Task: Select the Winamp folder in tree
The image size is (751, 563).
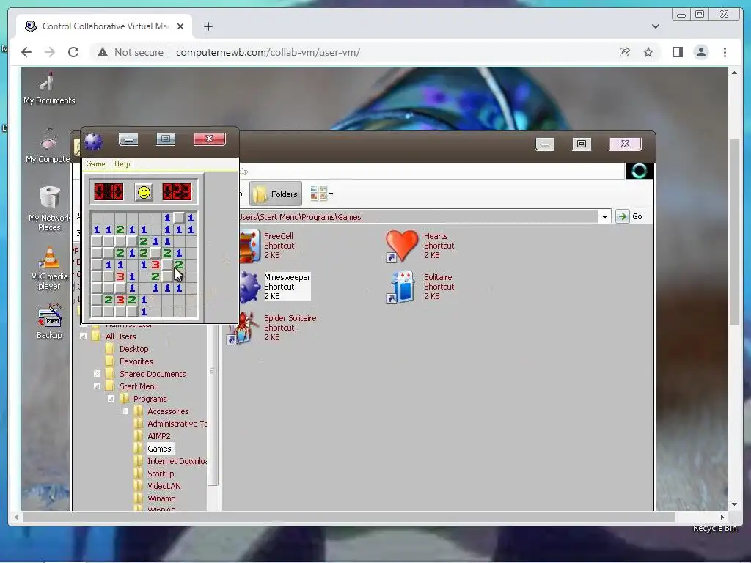Action: click(161, 498)
